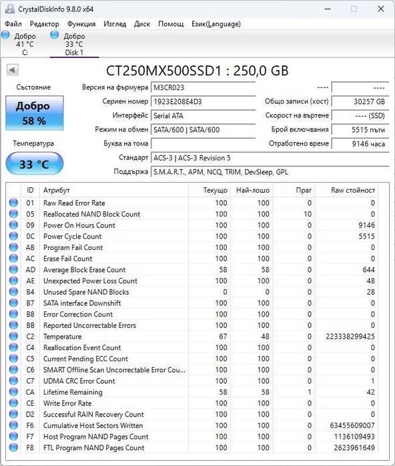Click status icon of Error Correction Count
Viewport: 395px width, 466px height.
click(x=13, y=314)
